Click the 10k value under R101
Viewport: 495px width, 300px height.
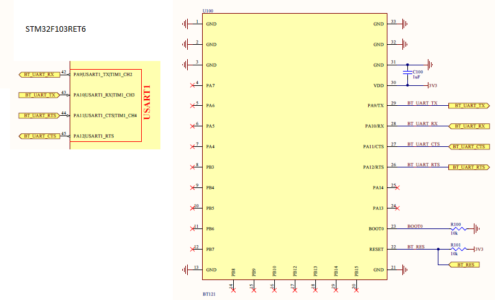454,254
